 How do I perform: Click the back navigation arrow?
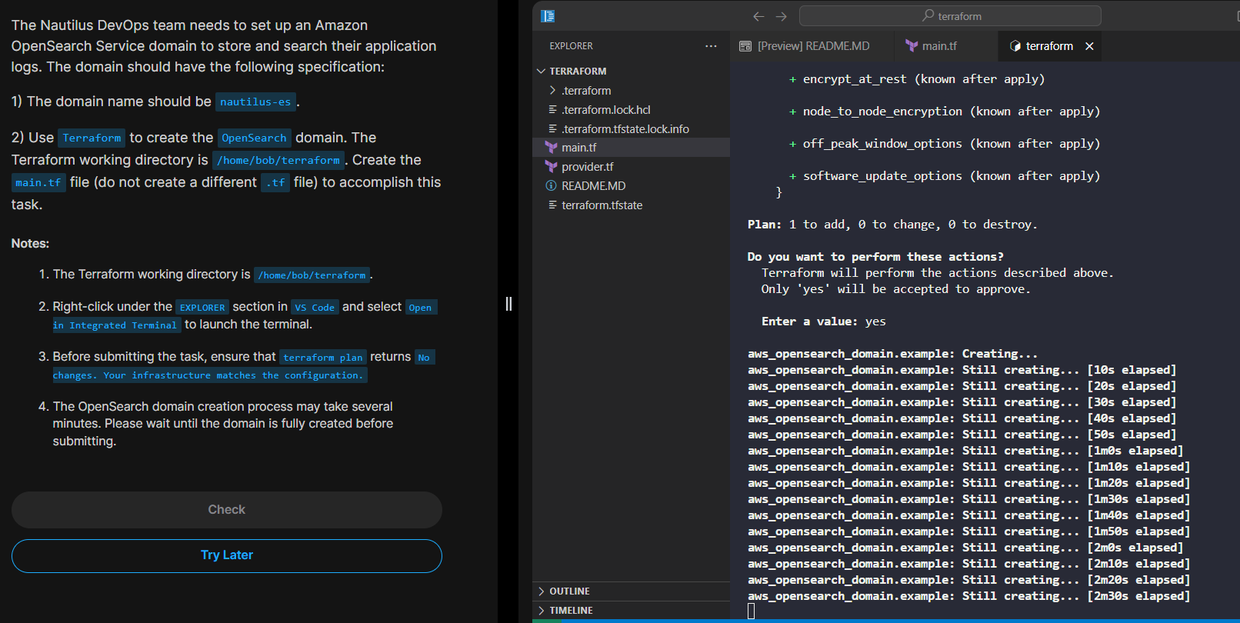click(x=758, y=16)
